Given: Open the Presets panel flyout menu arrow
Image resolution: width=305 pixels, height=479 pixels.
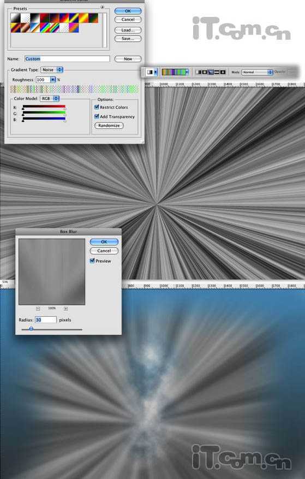Looking at the screenshot, I should pyautogui.click(x=102, y=7).
